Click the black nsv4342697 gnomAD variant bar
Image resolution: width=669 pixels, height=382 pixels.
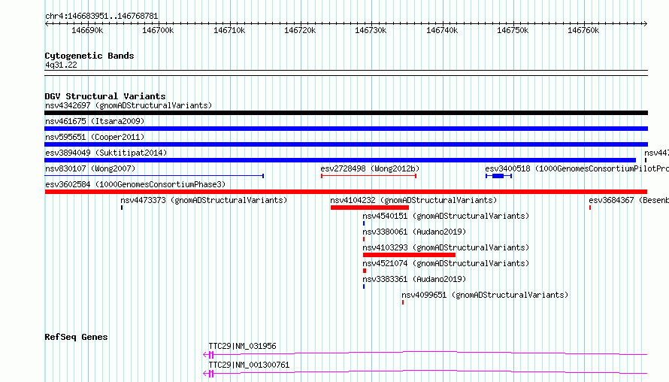(346, 113)
